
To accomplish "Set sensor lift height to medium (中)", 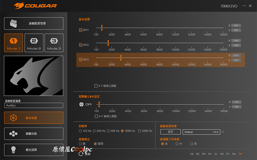I will (177, 144).
